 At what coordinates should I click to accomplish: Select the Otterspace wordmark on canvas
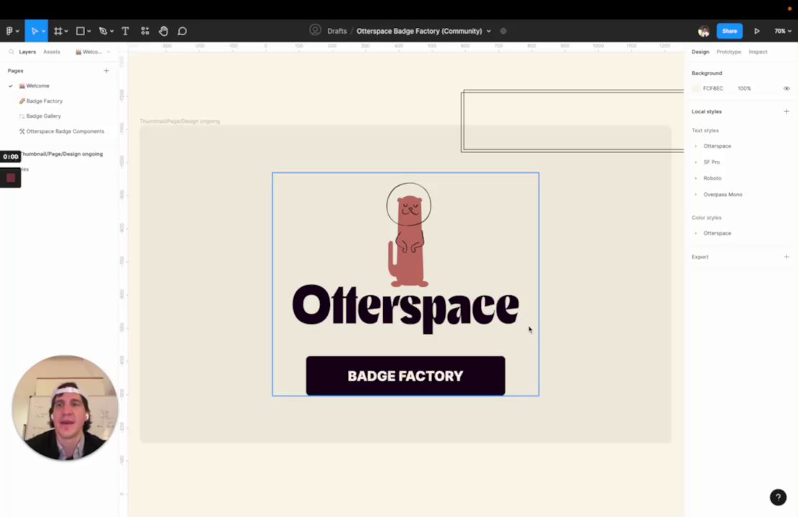[x=405, y=308]
